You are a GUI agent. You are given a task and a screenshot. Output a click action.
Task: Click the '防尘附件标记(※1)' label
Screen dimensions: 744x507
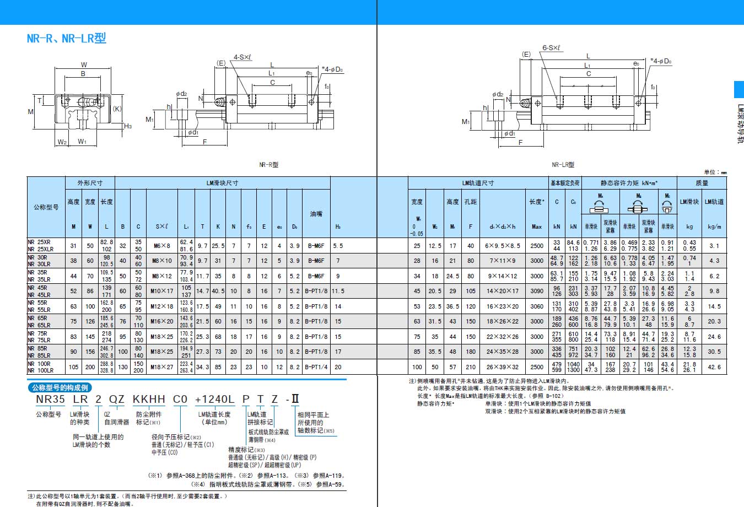(149, 418)
